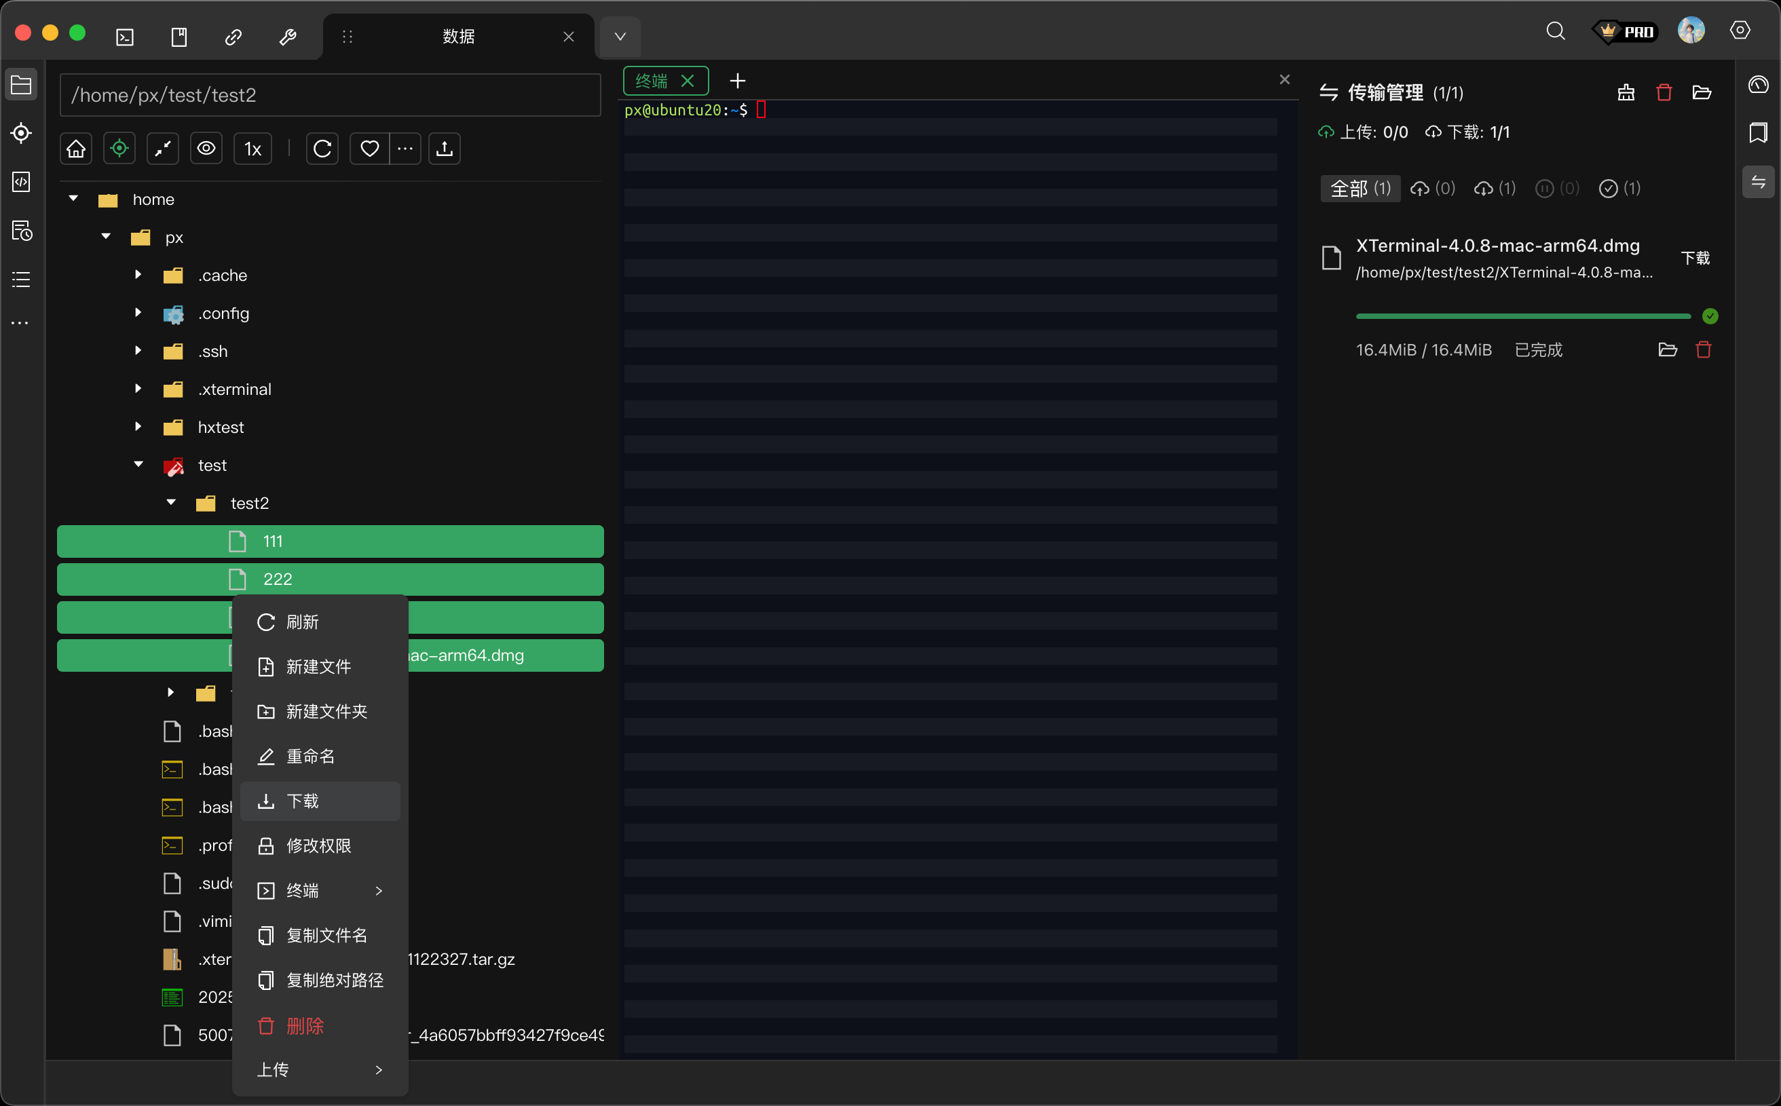This screenshot has width=1781, height=1106.
Task: Click the upload icon in file toolbar
Action: tap(444, 149)
